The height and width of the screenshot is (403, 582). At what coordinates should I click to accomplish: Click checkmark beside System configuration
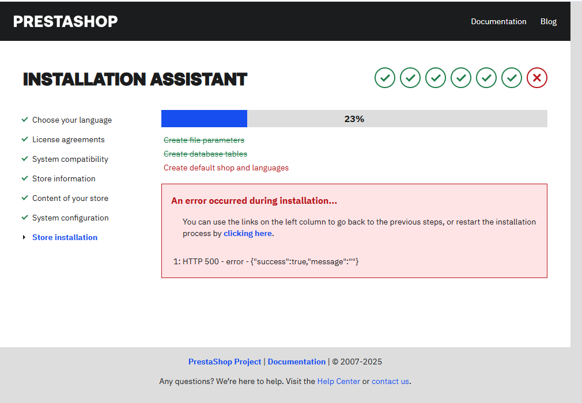point(25,217)
